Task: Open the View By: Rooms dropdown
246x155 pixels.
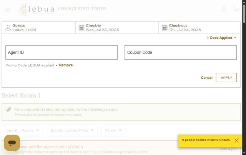Action: 22,130
